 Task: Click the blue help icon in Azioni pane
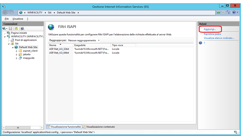point(200,43)
